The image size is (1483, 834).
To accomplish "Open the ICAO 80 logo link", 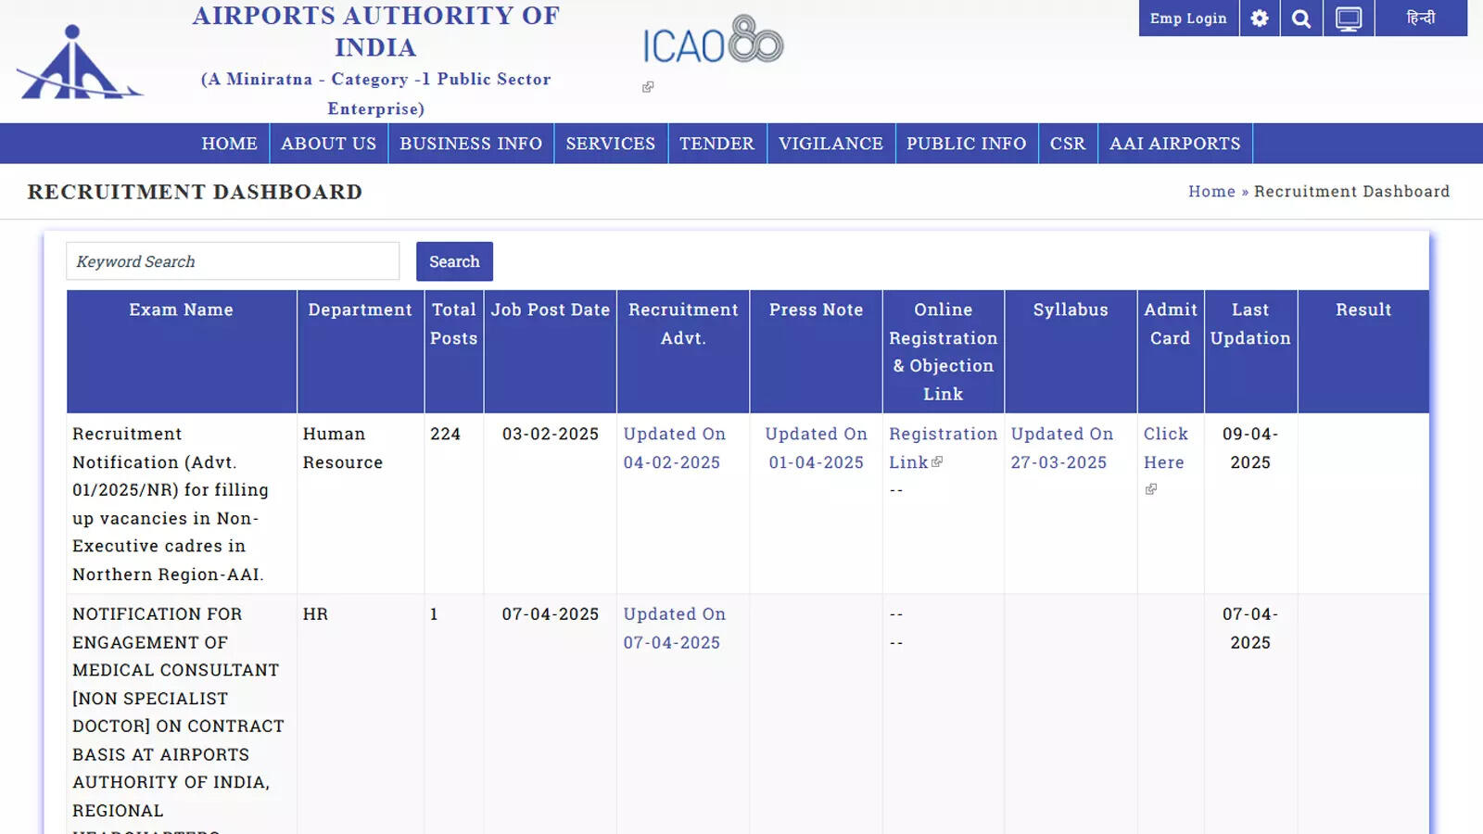I will [x=712, y=41].
